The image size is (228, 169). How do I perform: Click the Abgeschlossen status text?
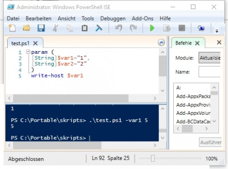[x=26, y=159]
